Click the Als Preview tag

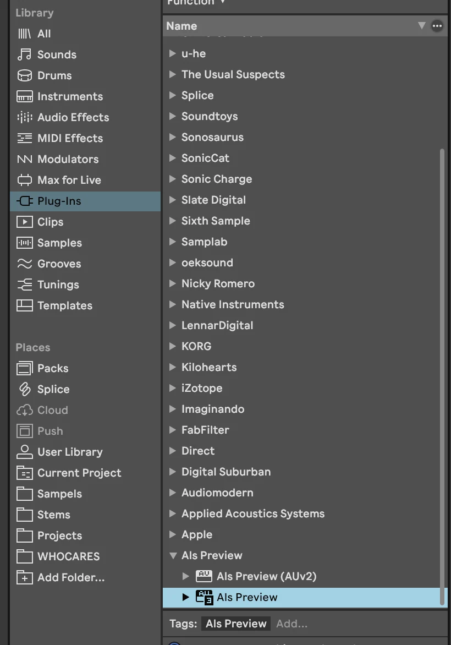[x=236, y=624]
